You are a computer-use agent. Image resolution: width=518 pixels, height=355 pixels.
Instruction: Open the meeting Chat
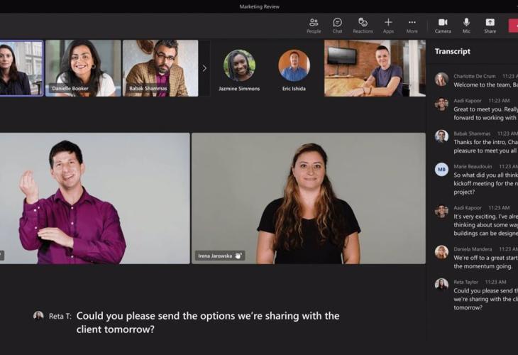(337, 26)
